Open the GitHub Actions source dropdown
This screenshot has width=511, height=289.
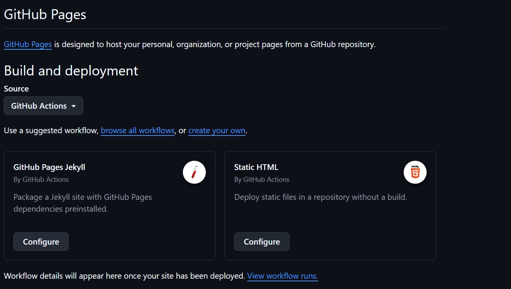click(43, 106)
